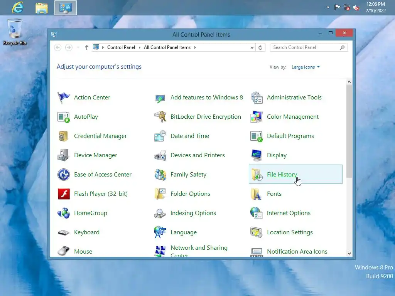Open the Internet Options globe icon
The width and height of the screenshot is (395, 296).
click(x=257, y=213)
